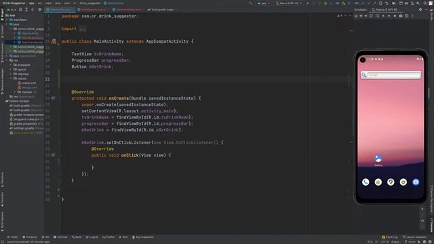The height and width of the screenshot is (244, 434).
Task: Take emulator screenshot with camera icon
Action: pos(401,16)
